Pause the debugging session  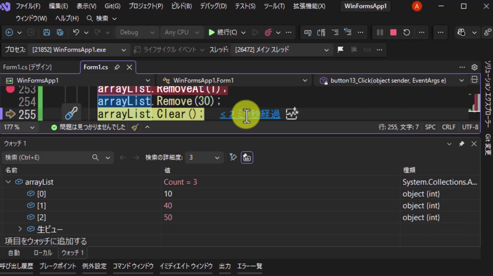[380, 32]
